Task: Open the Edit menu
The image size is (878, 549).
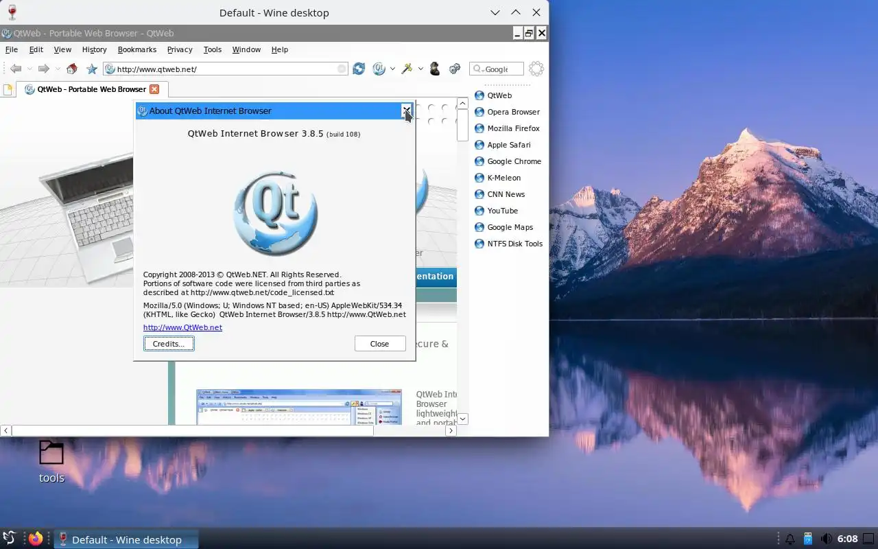Action: click(36, 49)
